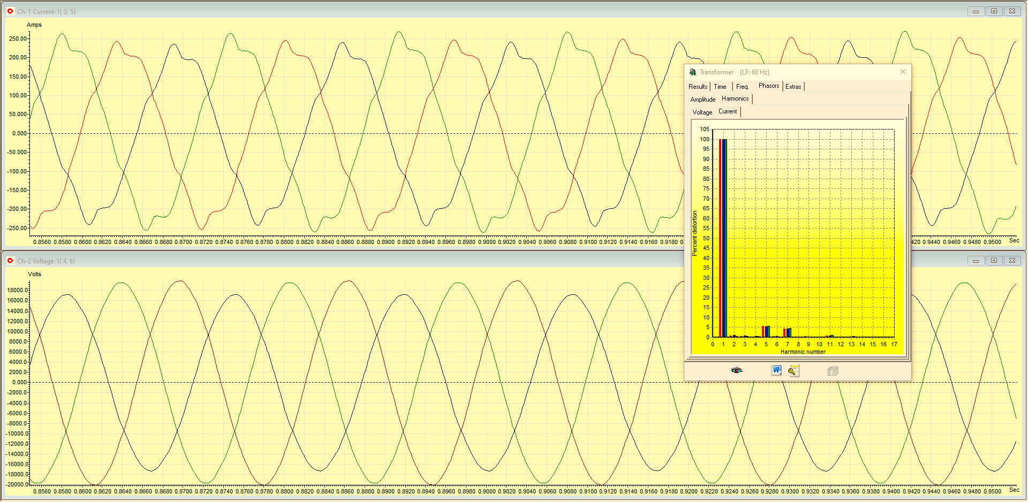Click the 'Sec' label in Ch-2 Voltage plot
The width and height of the screenshot is (1028, 502).
[x=1014, y=490]
